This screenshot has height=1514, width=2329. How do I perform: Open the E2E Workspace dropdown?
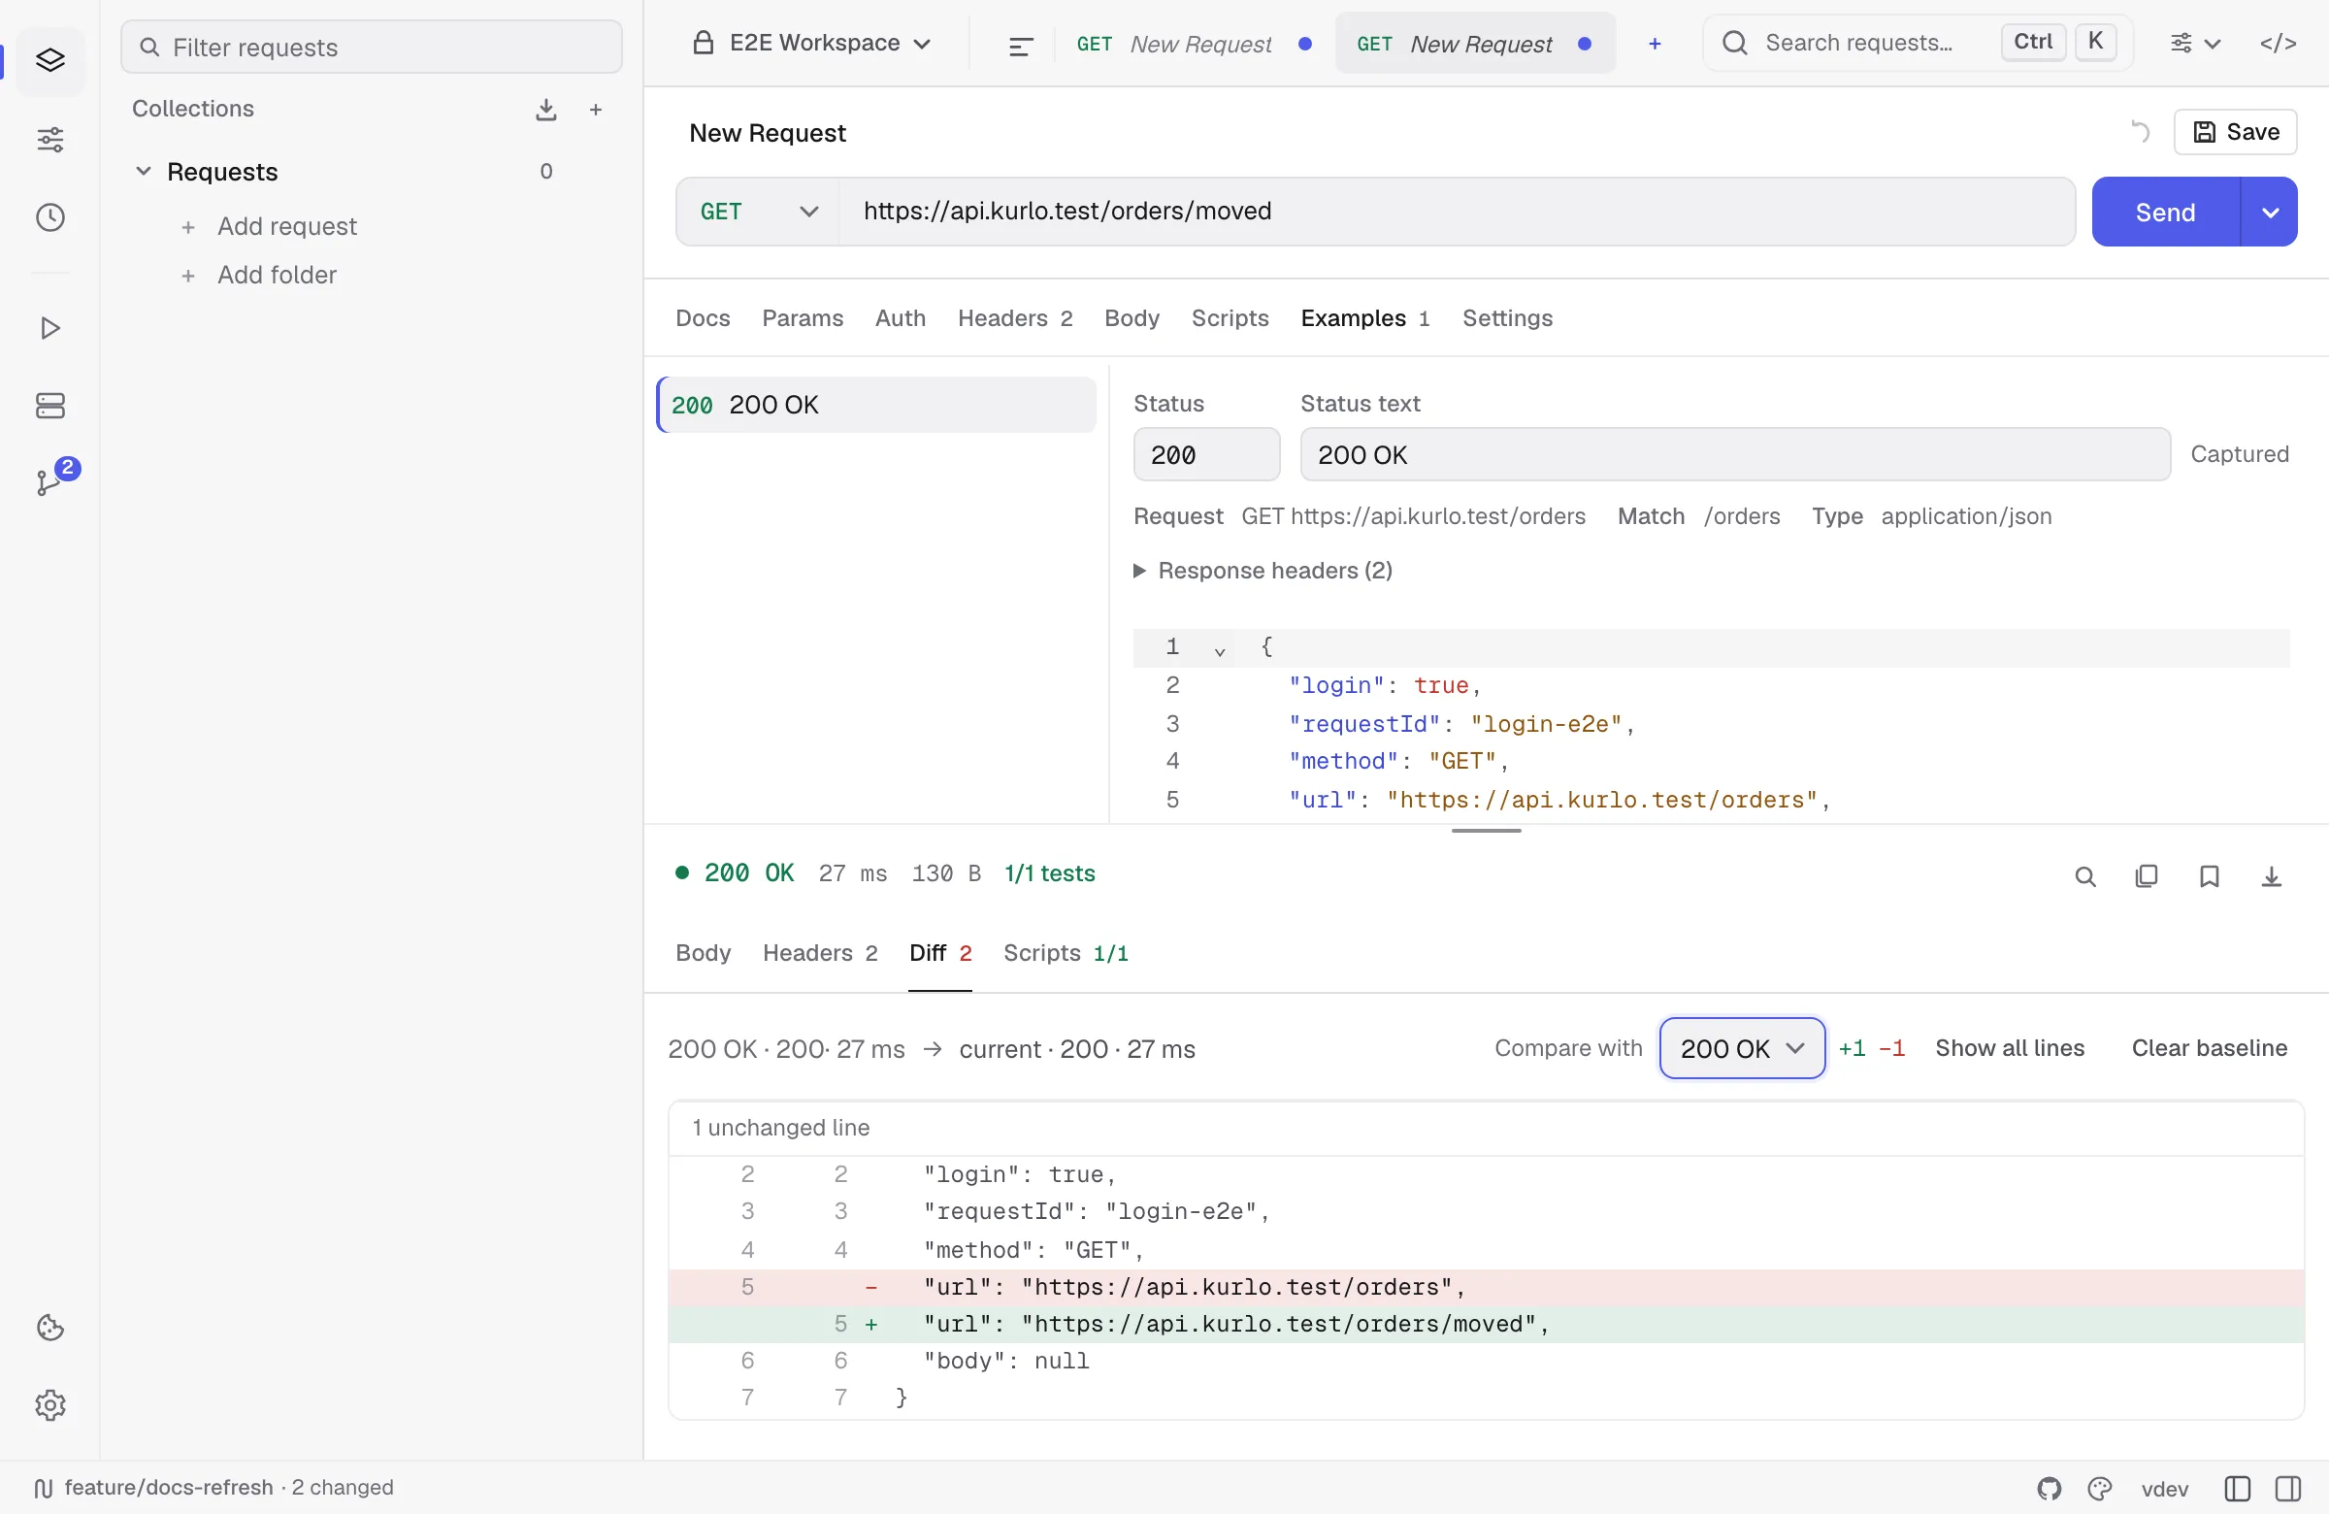[811, 43]
